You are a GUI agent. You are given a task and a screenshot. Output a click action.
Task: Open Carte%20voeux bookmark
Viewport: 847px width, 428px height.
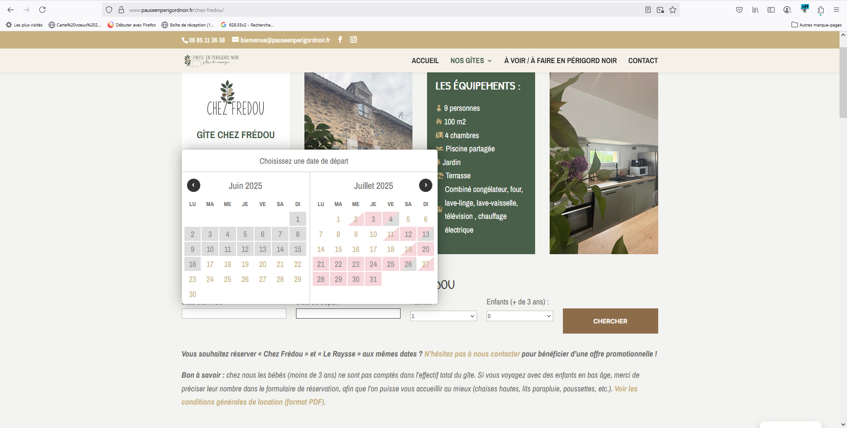(75, 25)
